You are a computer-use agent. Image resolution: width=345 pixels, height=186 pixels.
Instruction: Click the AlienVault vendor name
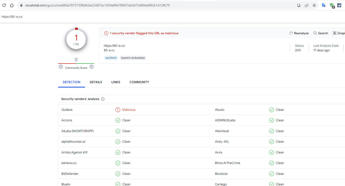click(222, 131)
